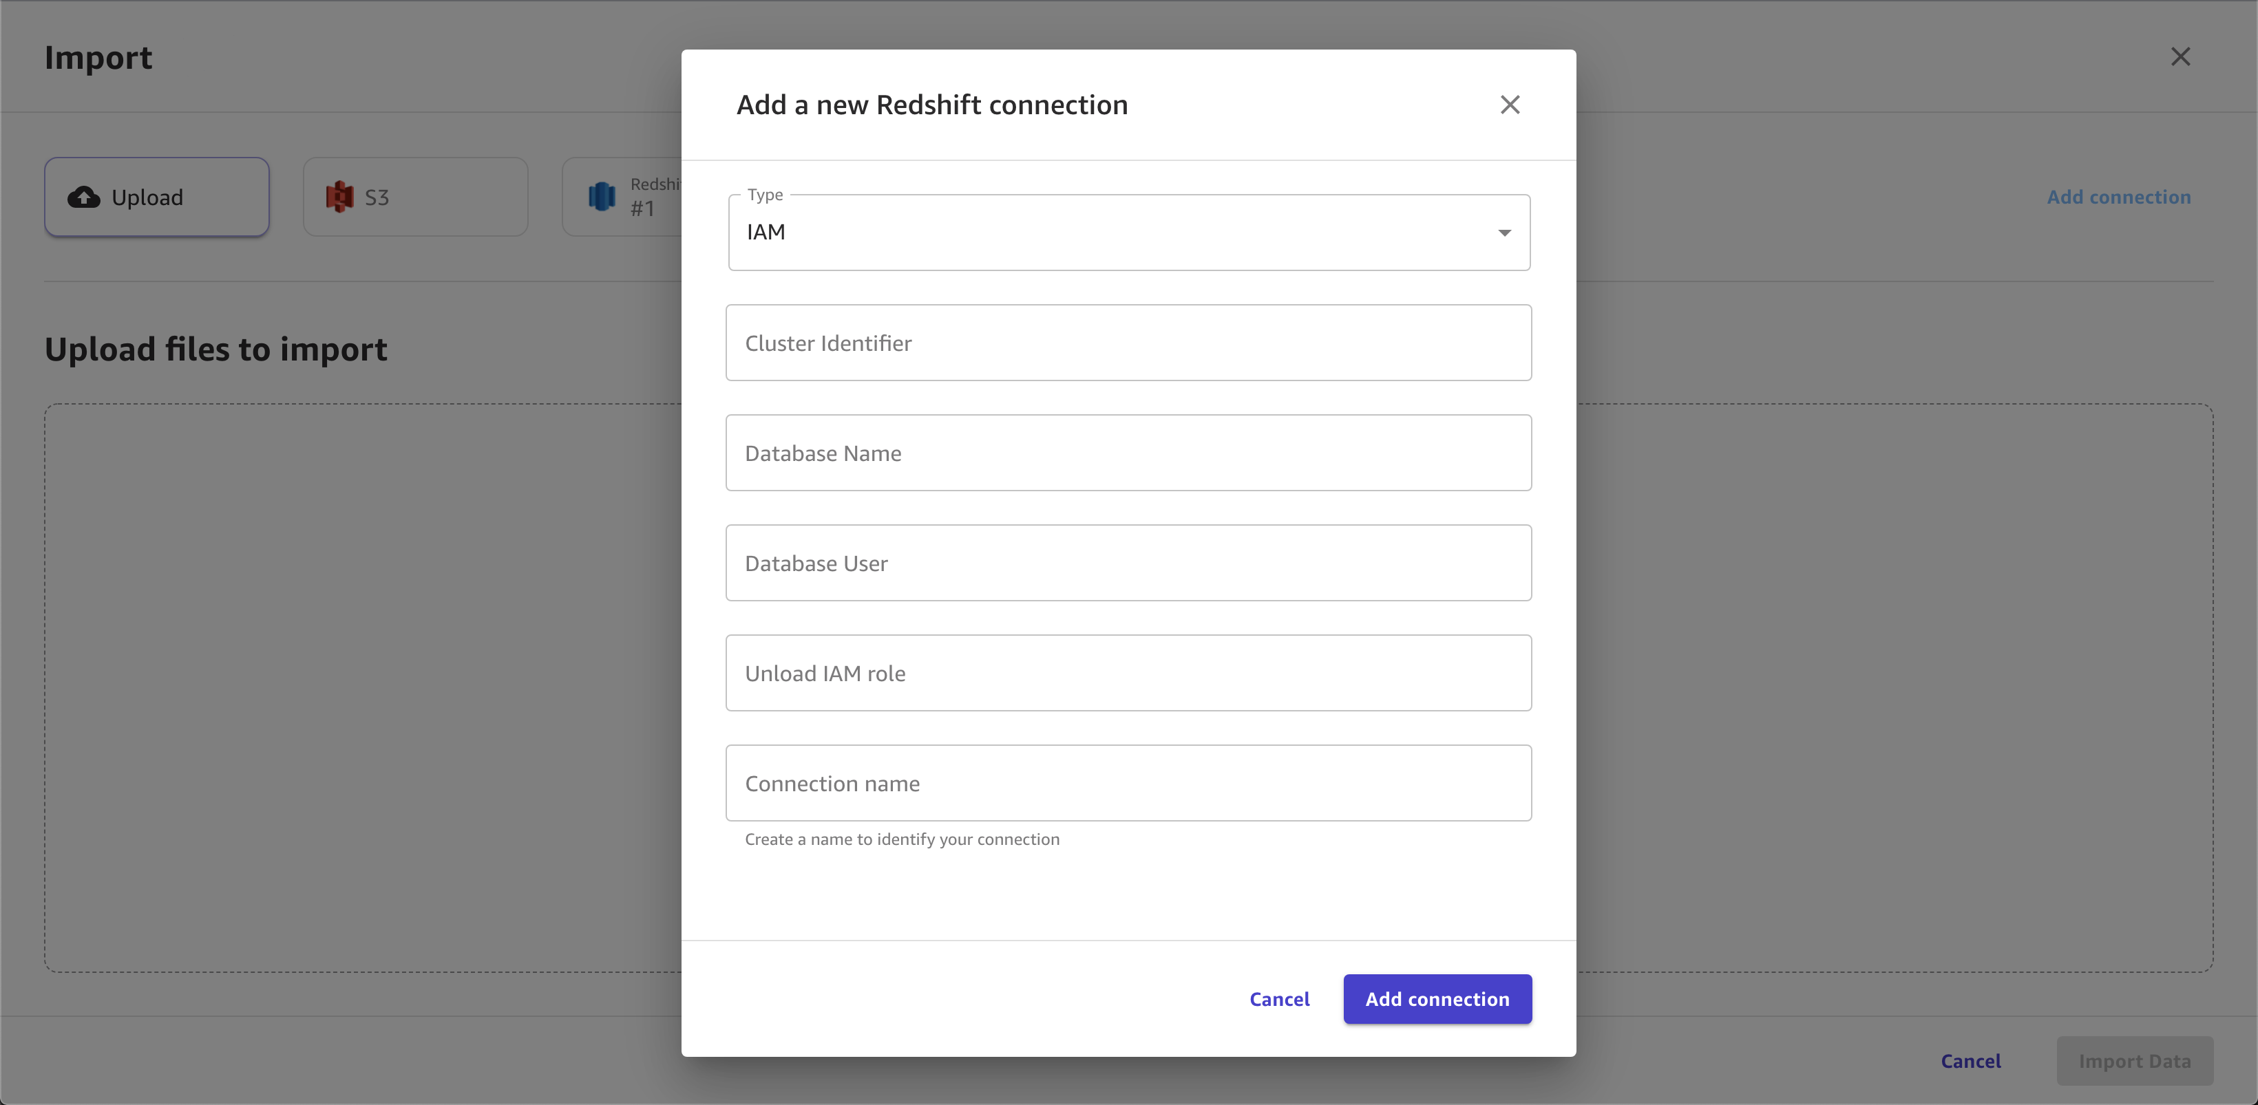The height and width of the screenshot is (1105, 2258).
Task: Click the Database Name input field
Action: click(1128, 452)
